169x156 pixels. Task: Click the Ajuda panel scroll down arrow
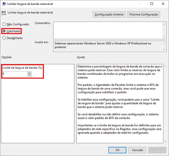(166, 141)
